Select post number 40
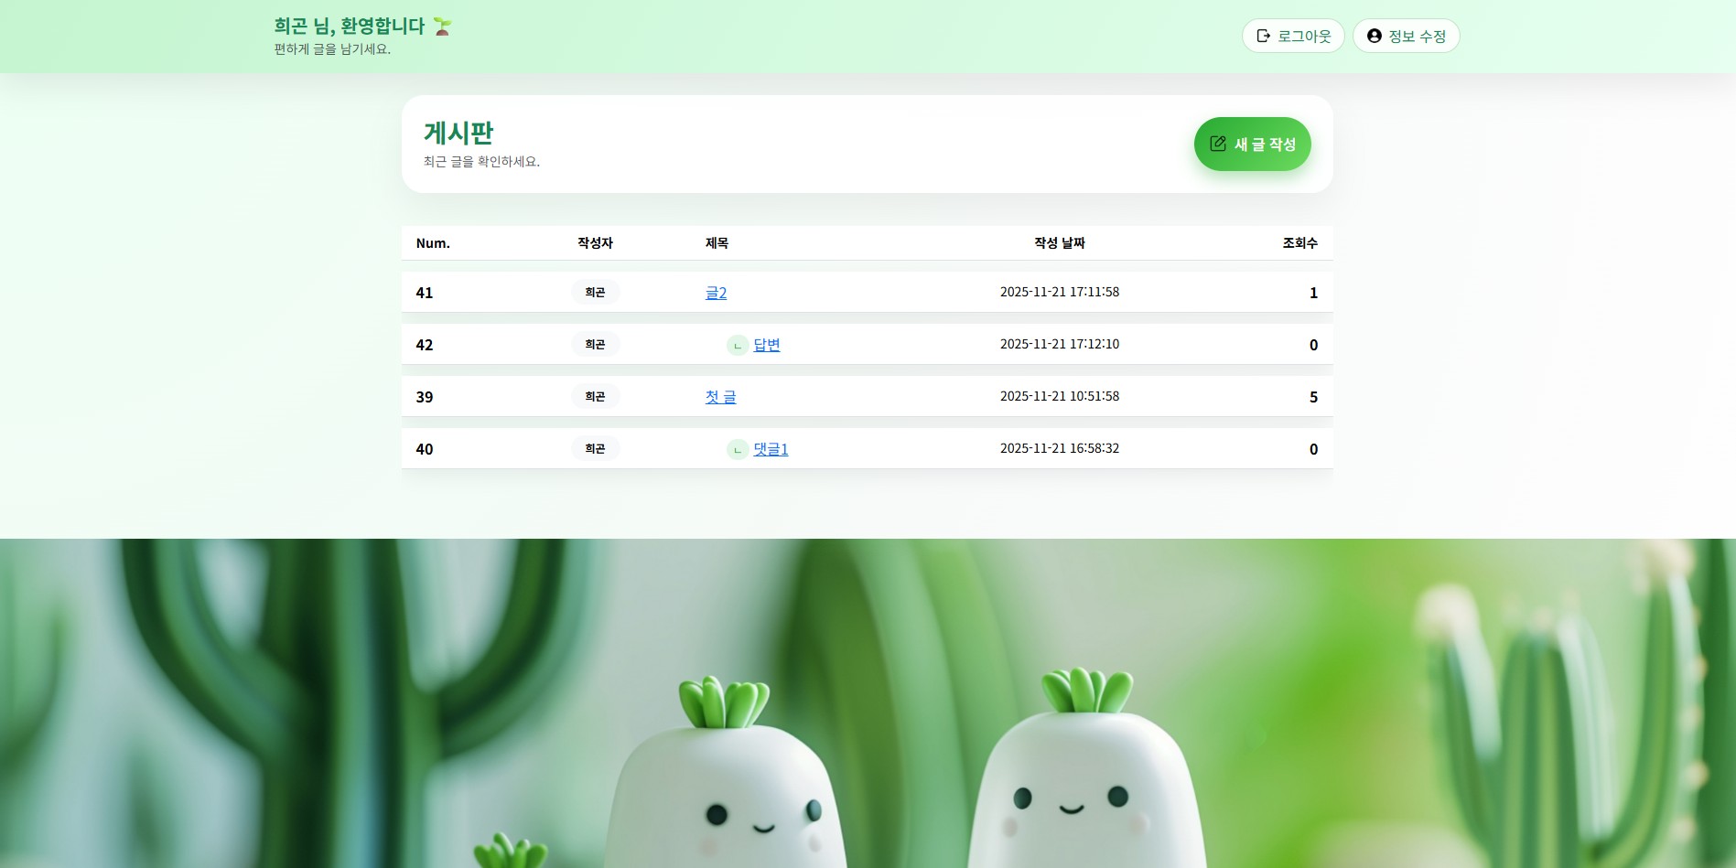 425,449
